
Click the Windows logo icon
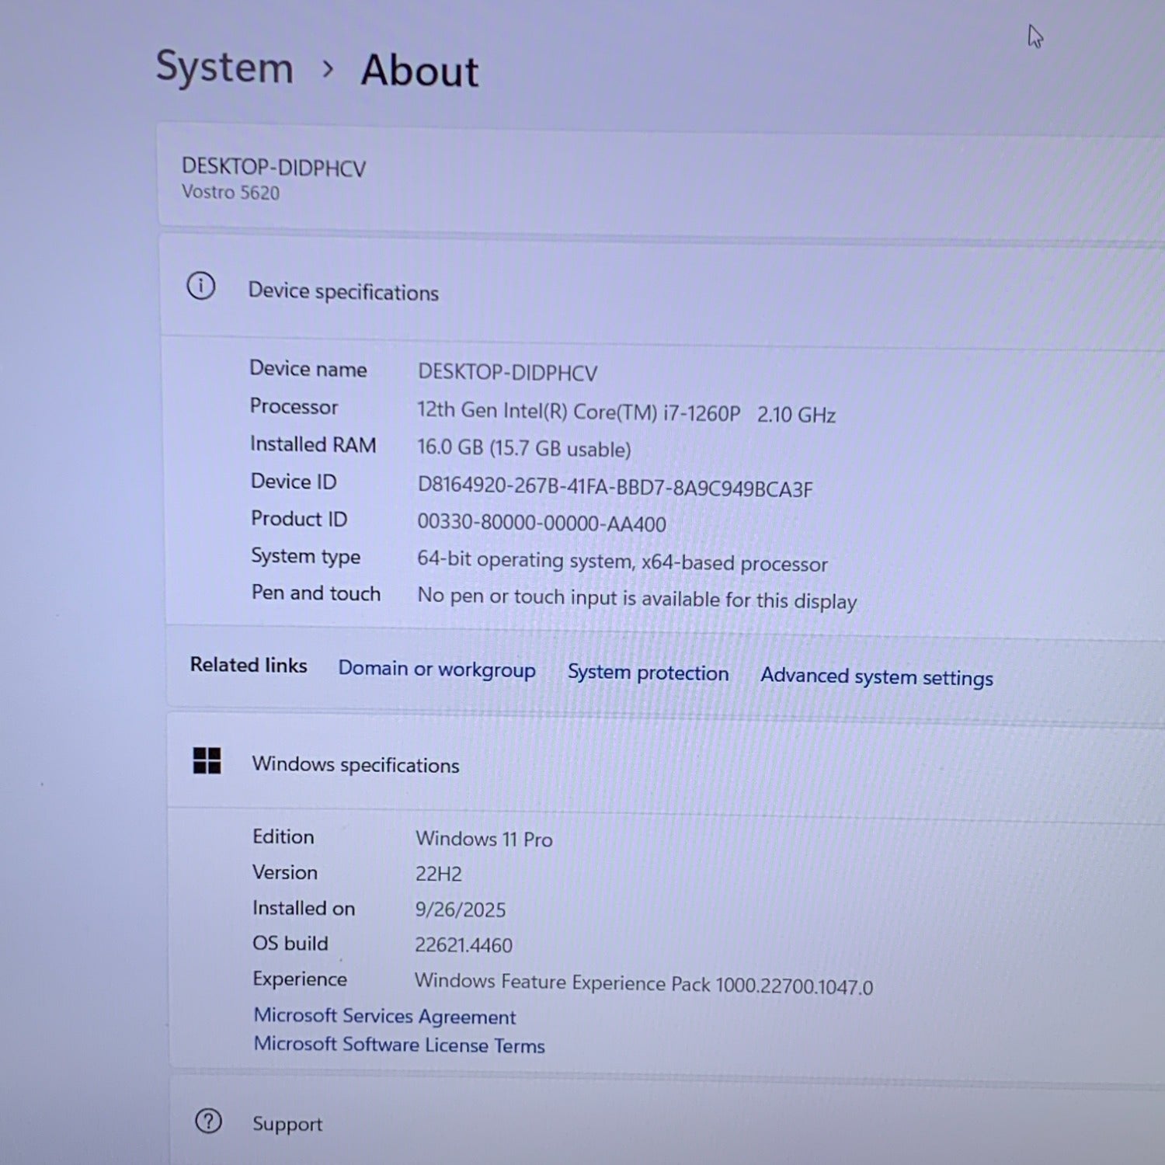207,761
